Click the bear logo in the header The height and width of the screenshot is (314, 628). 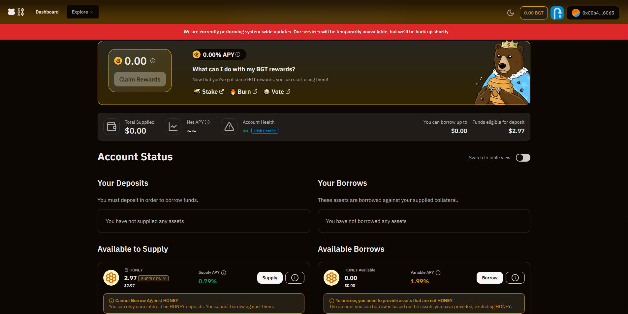[12, 12]
